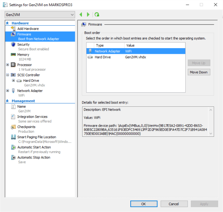Click the Smart Paging File Location icon
Image resolution: width=223 pixels, height=212 pixels.
pyautogui.click(x=13, y=137)
